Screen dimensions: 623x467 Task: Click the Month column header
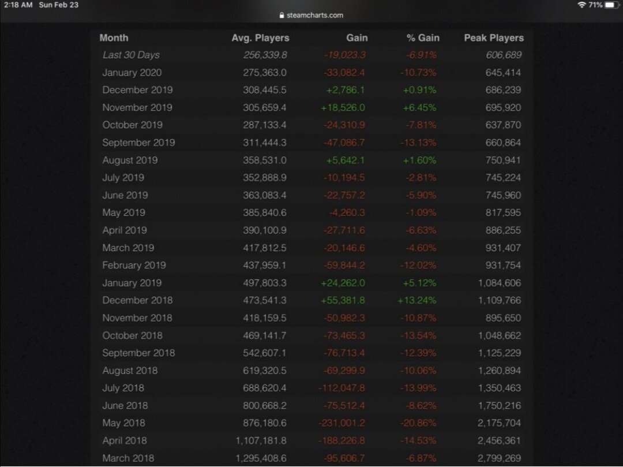tap(114, 38)
